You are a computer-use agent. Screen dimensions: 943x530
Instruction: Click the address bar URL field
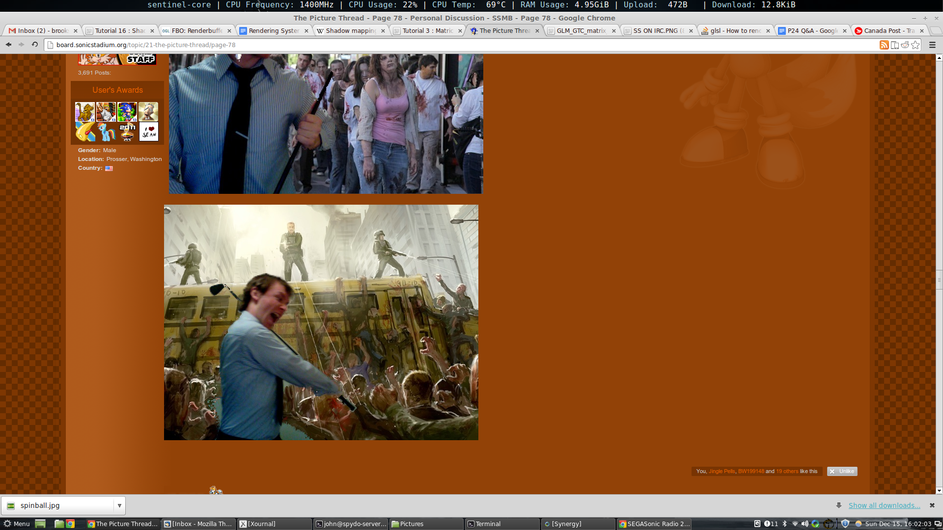pyautogui.click(x=462, y=45)
